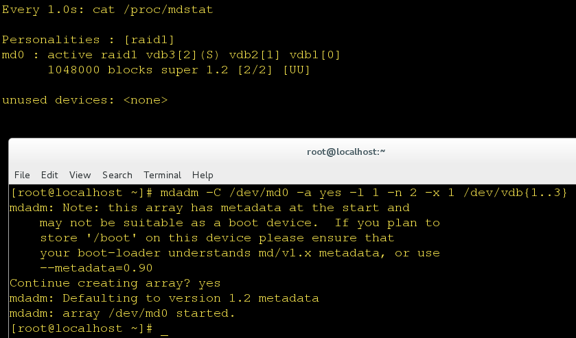Click the '--metadata=0.90' text
Screen dimensions: 576x338
[96, 268]
